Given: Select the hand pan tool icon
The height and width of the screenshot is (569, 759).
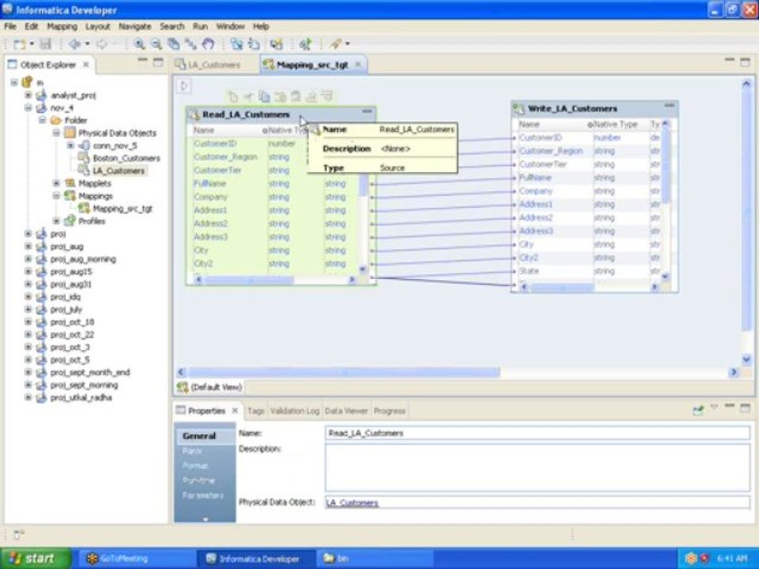Looking at the screenshot, I should tap(208, 44).
